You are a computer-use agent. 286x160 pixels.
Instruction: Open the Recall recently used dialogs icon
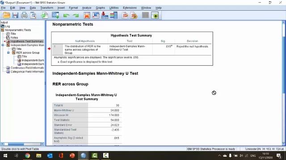point(55,15)
